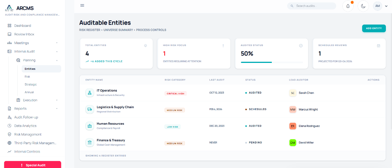Click the CRITICAL HIGH risk badge
The image size is (392, 168).
tap(175, 93)
